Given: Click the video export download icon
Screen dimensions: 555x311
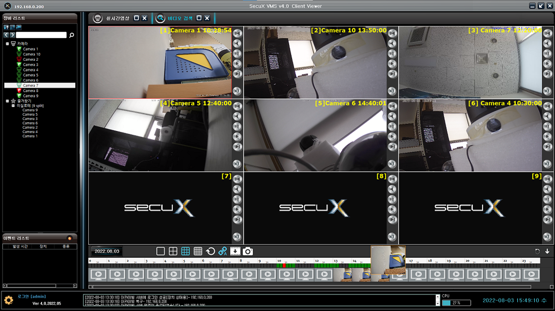Looking at the screenshot, I should click(x=235, y=251).
